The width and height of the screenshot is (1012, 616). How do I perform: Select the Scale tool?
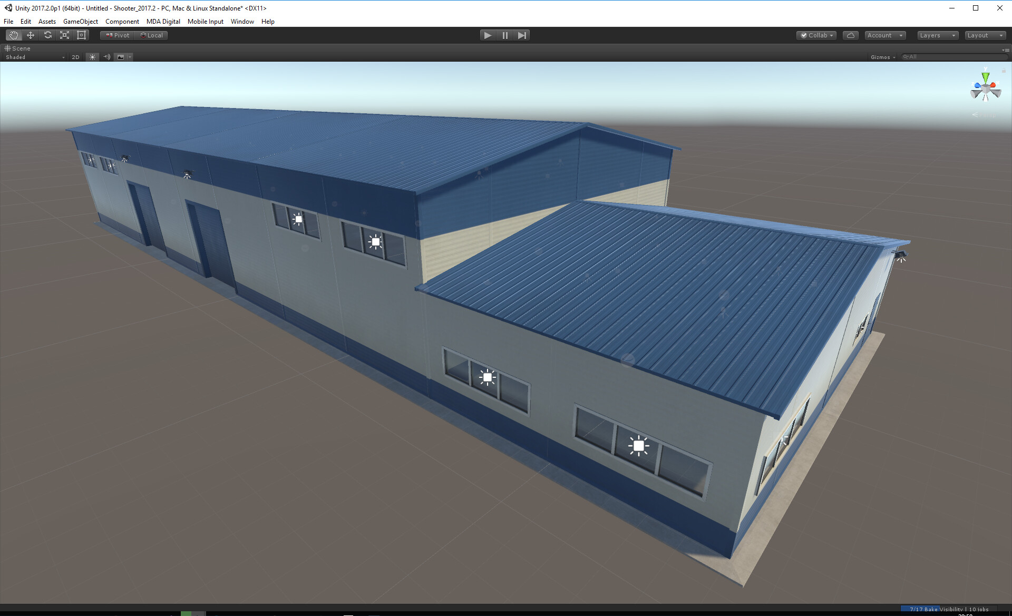point(64,35)
